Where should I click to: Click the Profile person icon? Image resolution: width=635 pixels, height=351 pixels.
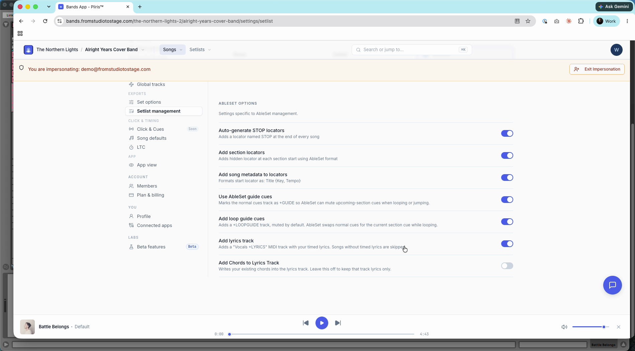coord(131,216)
